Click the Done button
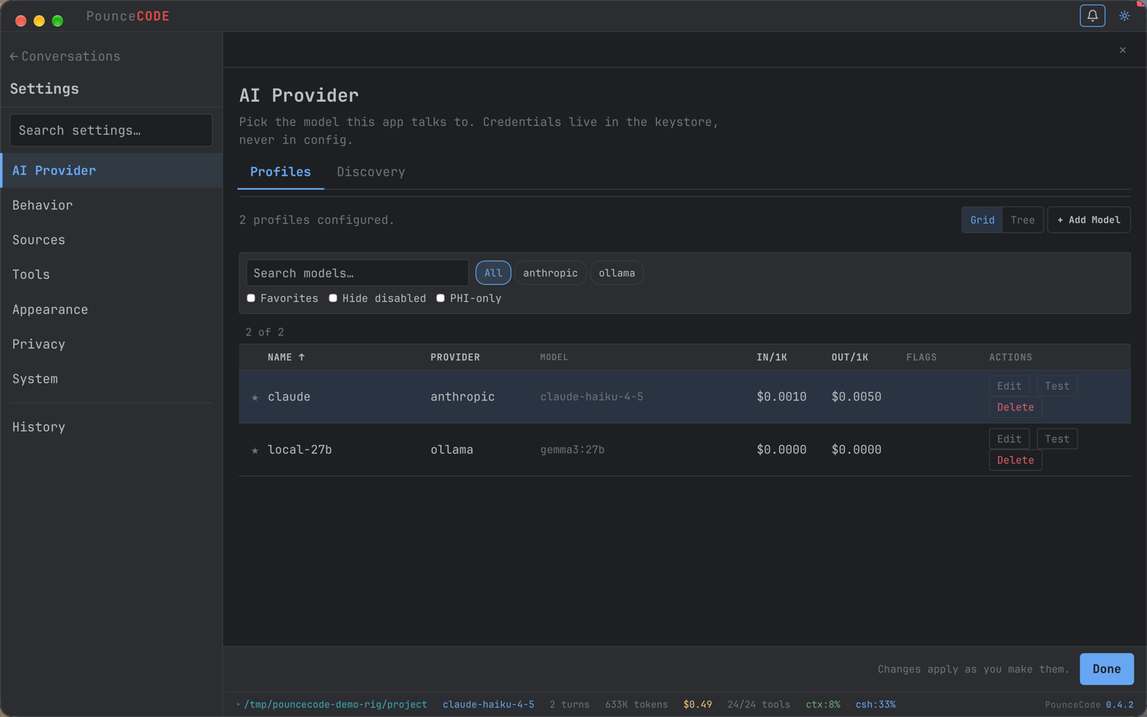 (x=1106, y=669)
